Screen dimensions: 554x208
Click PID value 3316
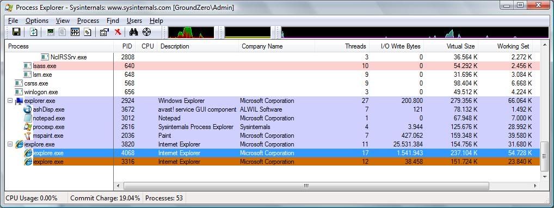coord(128,162)
